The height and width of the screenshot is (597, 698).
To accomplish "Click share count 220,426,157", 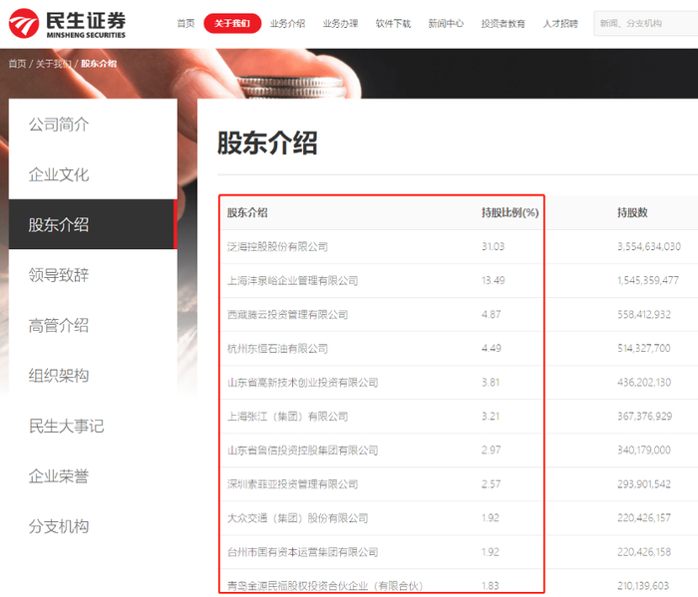I will tap(644, 518).
